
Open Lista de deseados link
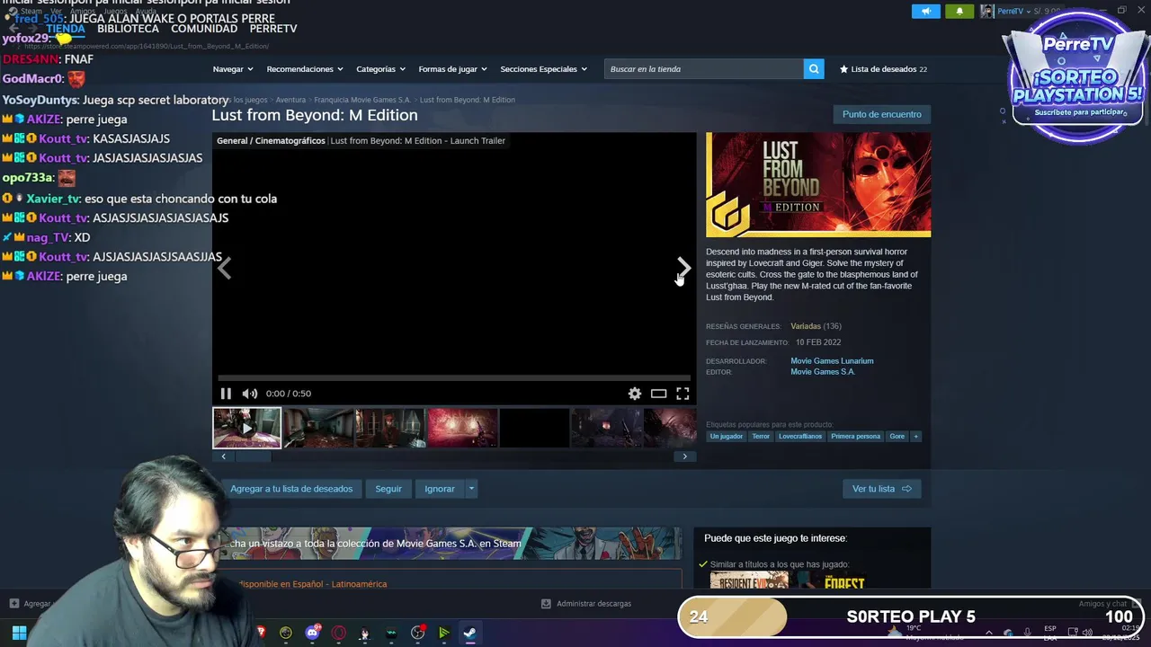coord(883,69)
